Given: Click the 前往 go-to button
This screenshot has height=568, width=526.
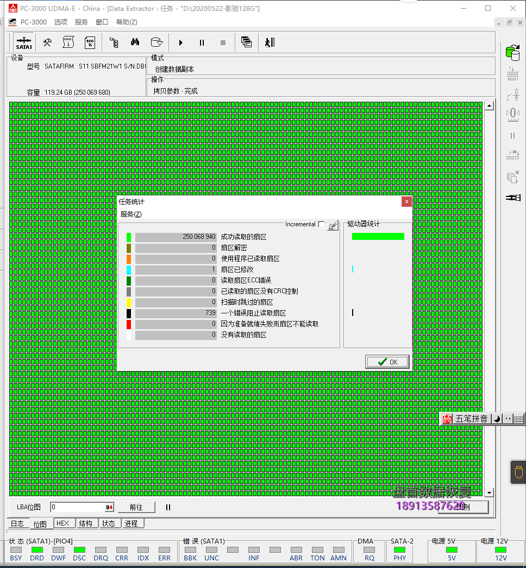Looking at the screenshot, I should click(x=136, y=507).
